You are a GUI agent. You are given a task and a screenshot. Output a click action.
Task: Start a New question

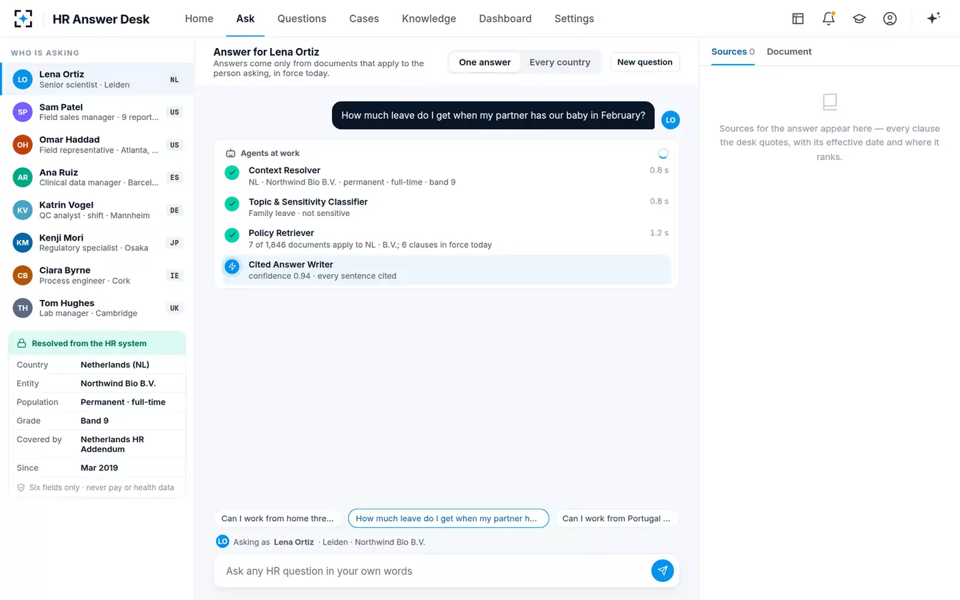tap(645, 62)
